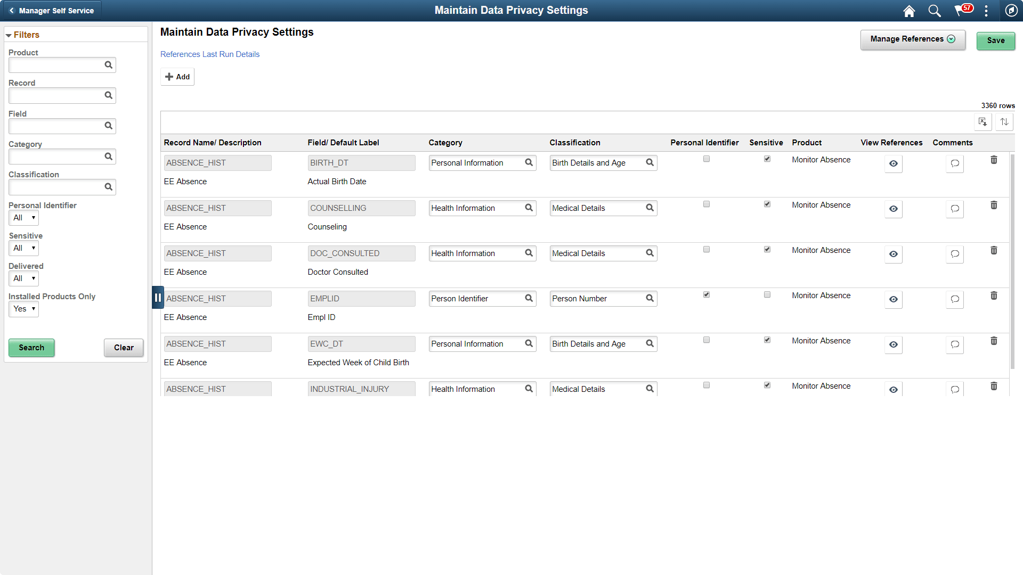Screen dimensions: 1023x575
Task: View references for the COUNSELLING field
Action: [x=894, y=209]
